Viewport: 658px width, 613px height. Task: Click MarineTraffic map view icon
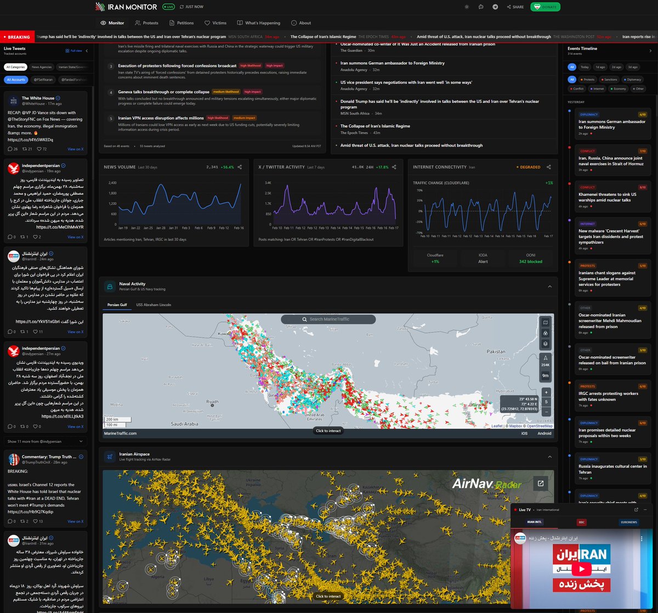pos(545,323)
